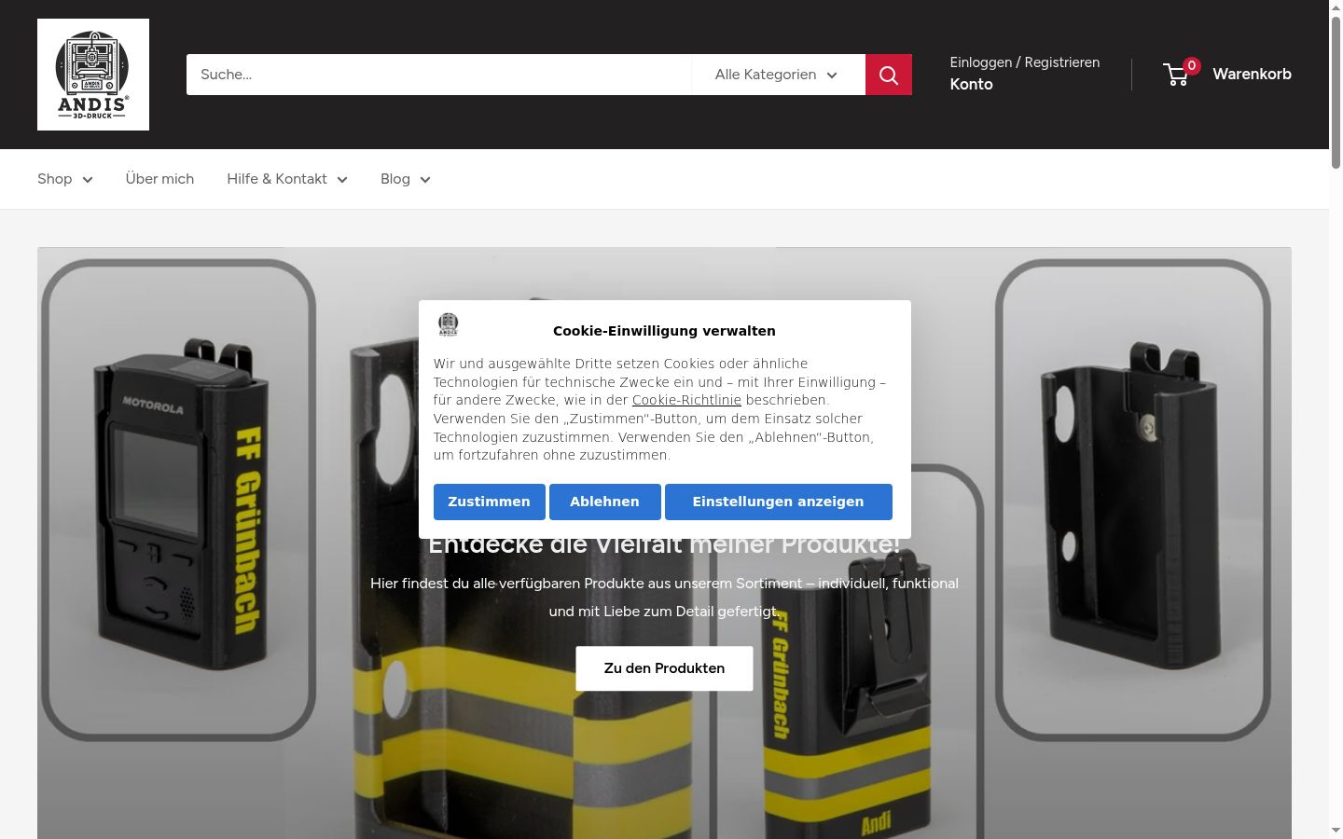Expand the Blog menu

tap(406, 179)
